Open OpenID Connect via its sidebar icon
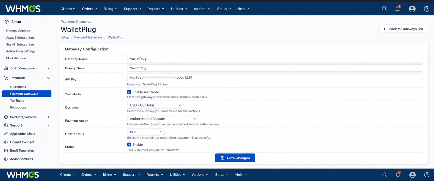The image size is (434, 181). coord(6,142)
